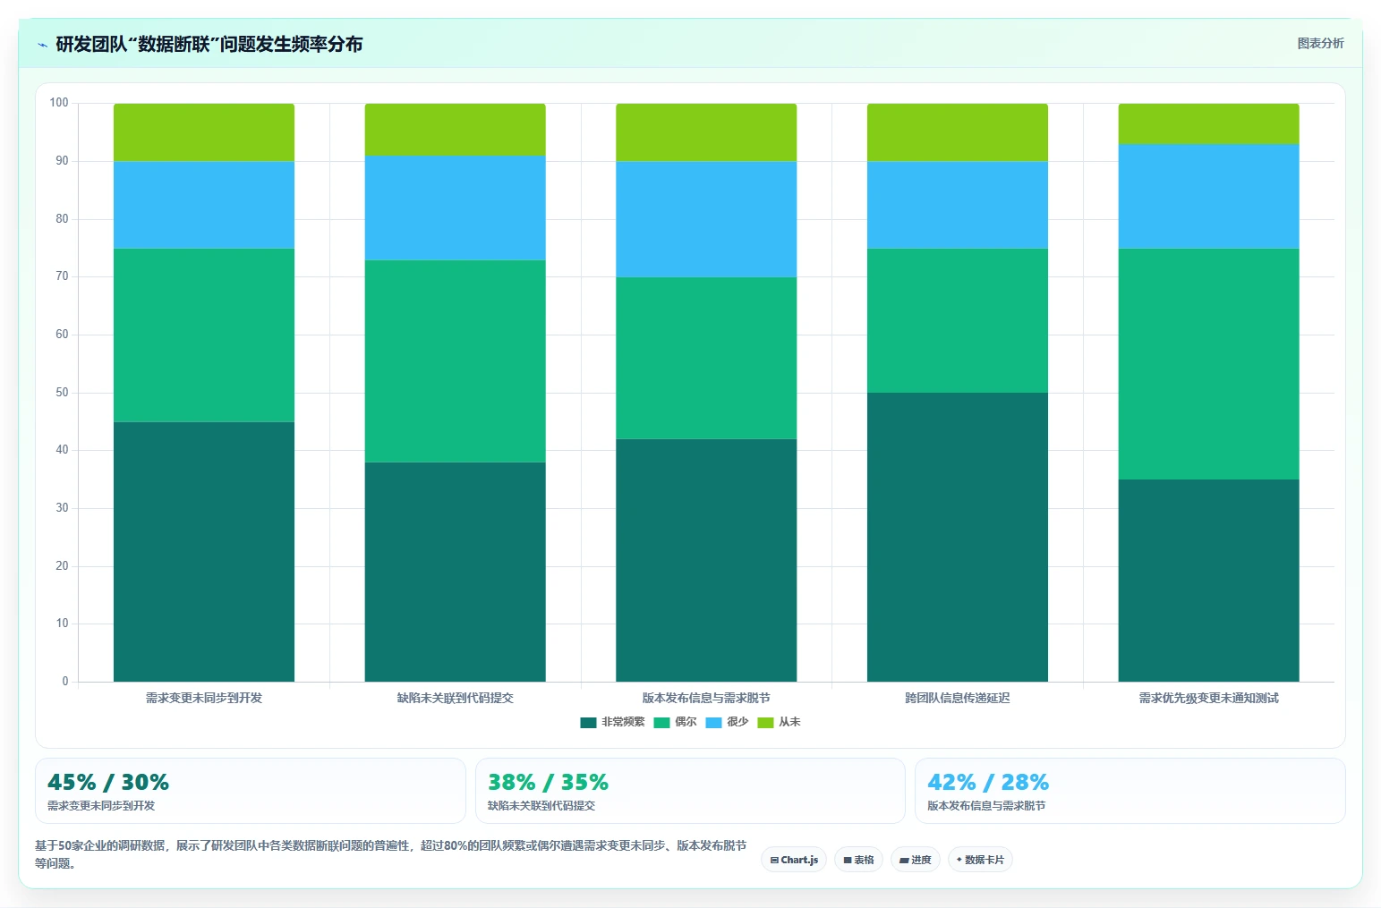Image resolution: width=1381 pixels, height=908 pixels.
Task: Select the 表格 tag
Action: [x=858, y=860]
